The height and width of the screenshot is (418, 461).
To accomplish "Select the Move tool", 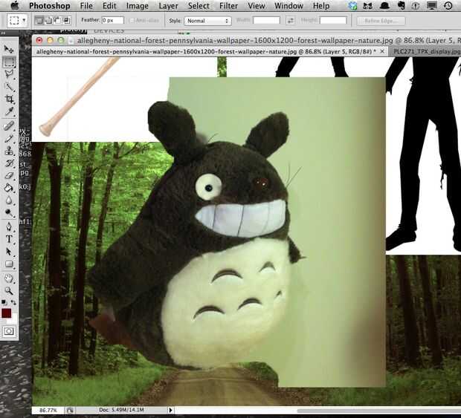I will (x=9, y=49).
